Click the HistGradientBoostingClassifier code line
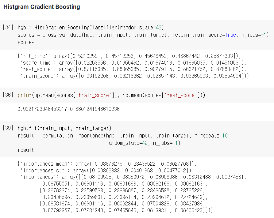 [x=91, y=28]
